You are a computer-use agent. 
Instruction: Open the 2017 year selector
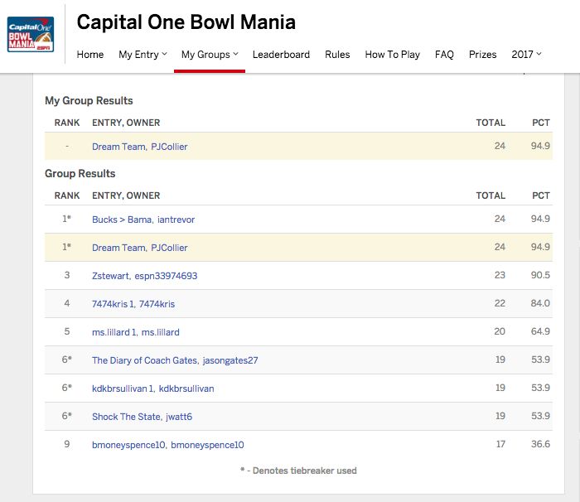coord(527,55)
